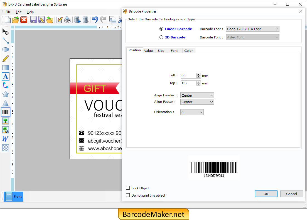
Task: Open the Code 128 SET A Font dropdown
Action: click(252, 29)
